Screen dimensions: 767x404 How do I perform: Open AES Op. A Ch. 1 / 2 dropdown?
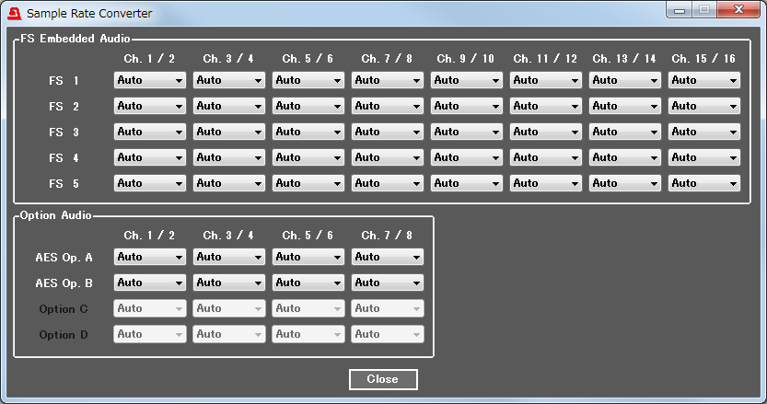click(x=150, y=257)
